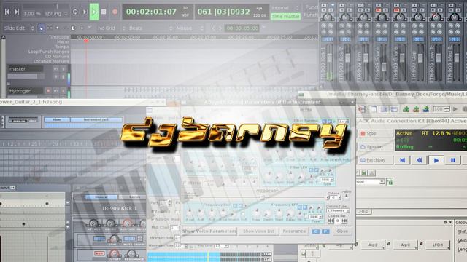Viewport: 467px width, 262px height.
Task: Stop playback in Ardour transport
Action: pyautogui.click(x=104, y=12)
